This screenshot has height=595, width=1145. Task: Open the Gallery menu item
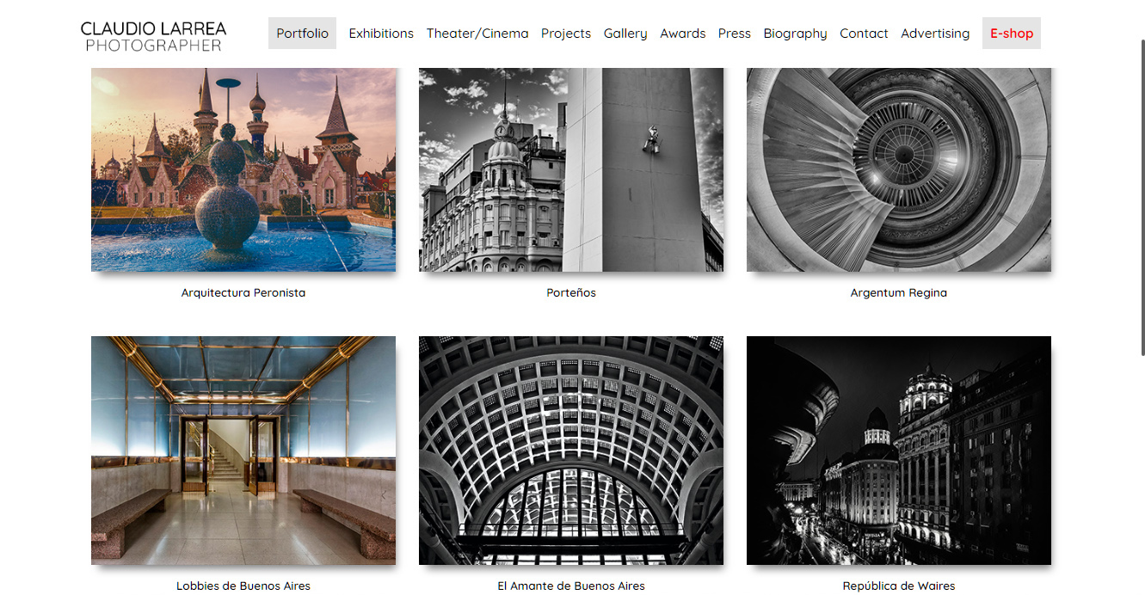tap(625, 34)
